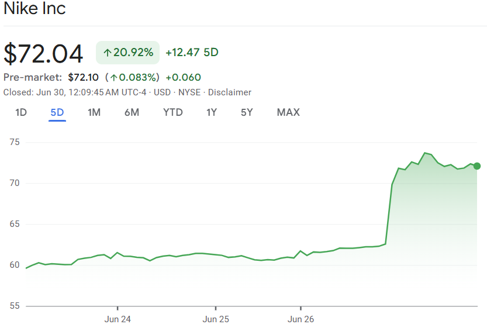Click the Jun 26 date axis label
Screen dimensions: 487x331
point(301,319)
